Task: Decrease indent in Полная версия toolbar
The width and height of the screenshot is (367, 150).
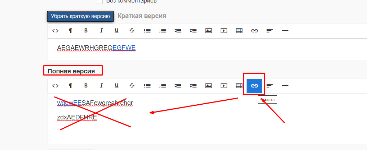Action: (178, 86)
